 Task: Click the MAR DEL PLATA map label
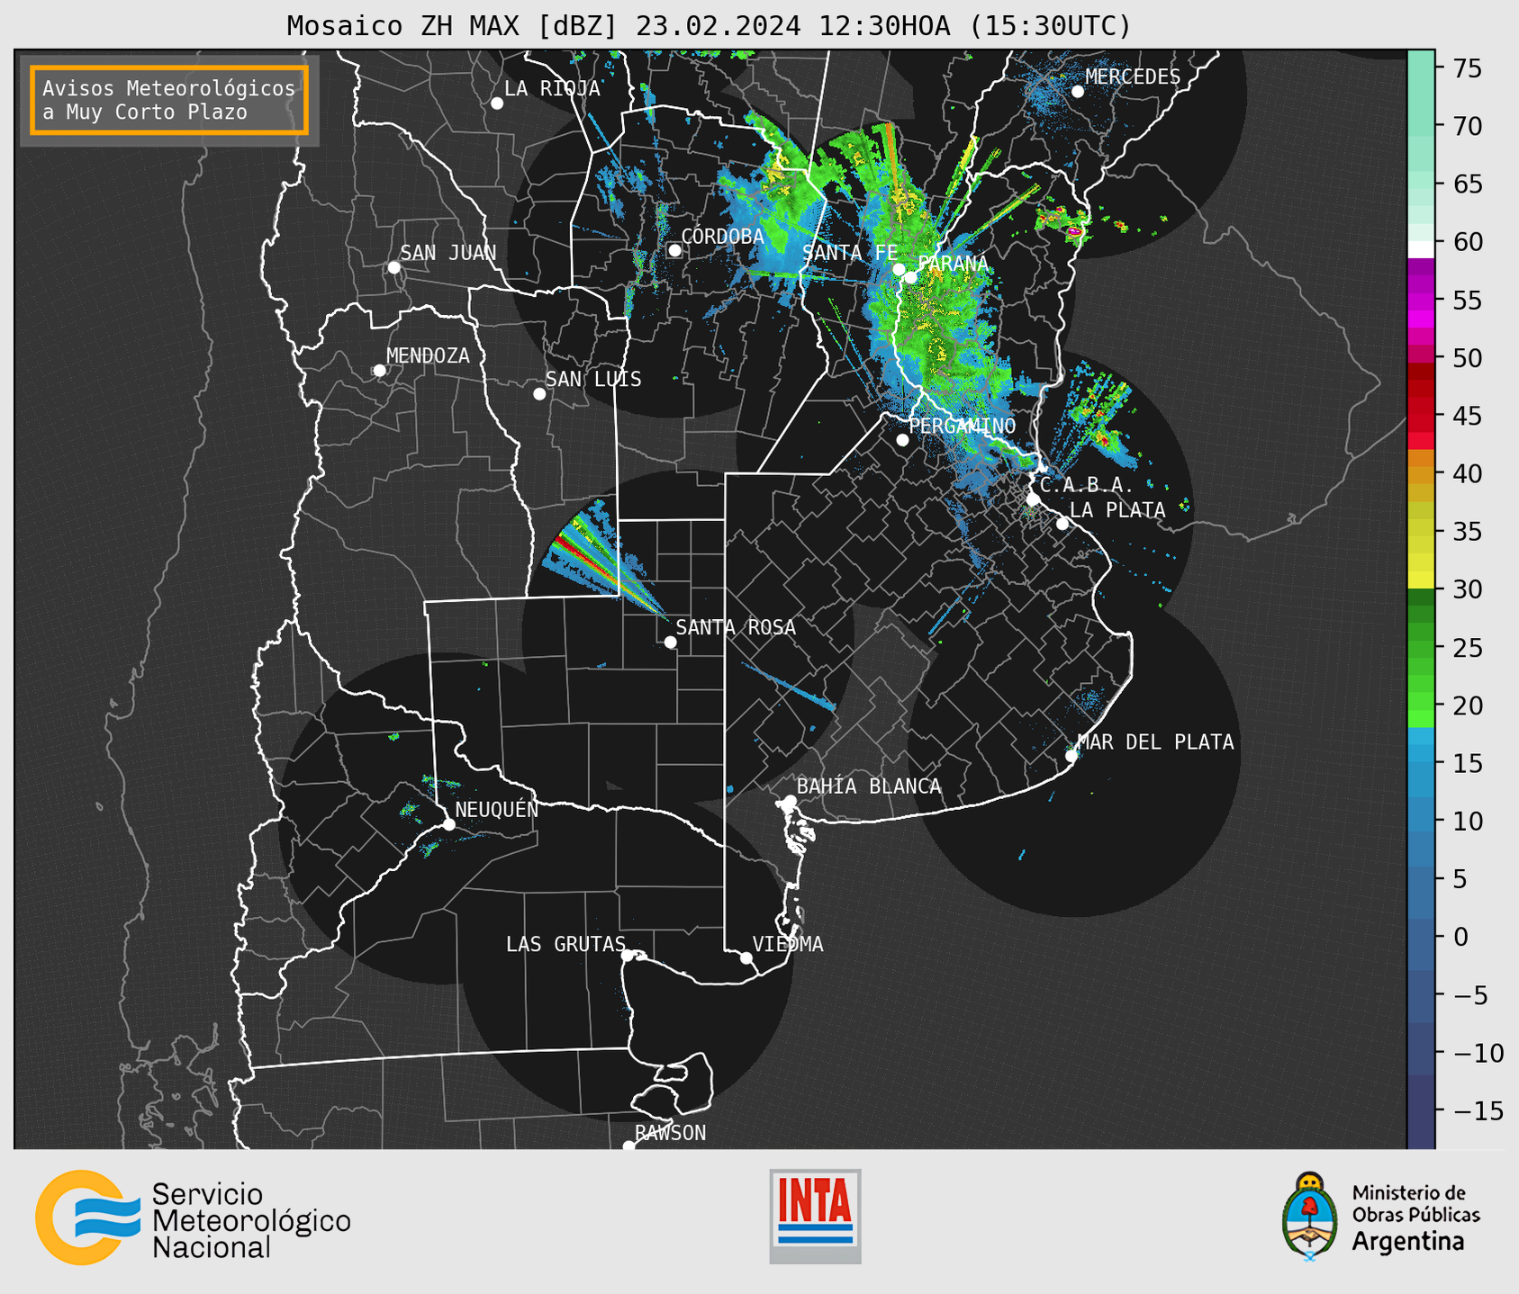[x=1156, y=742]
